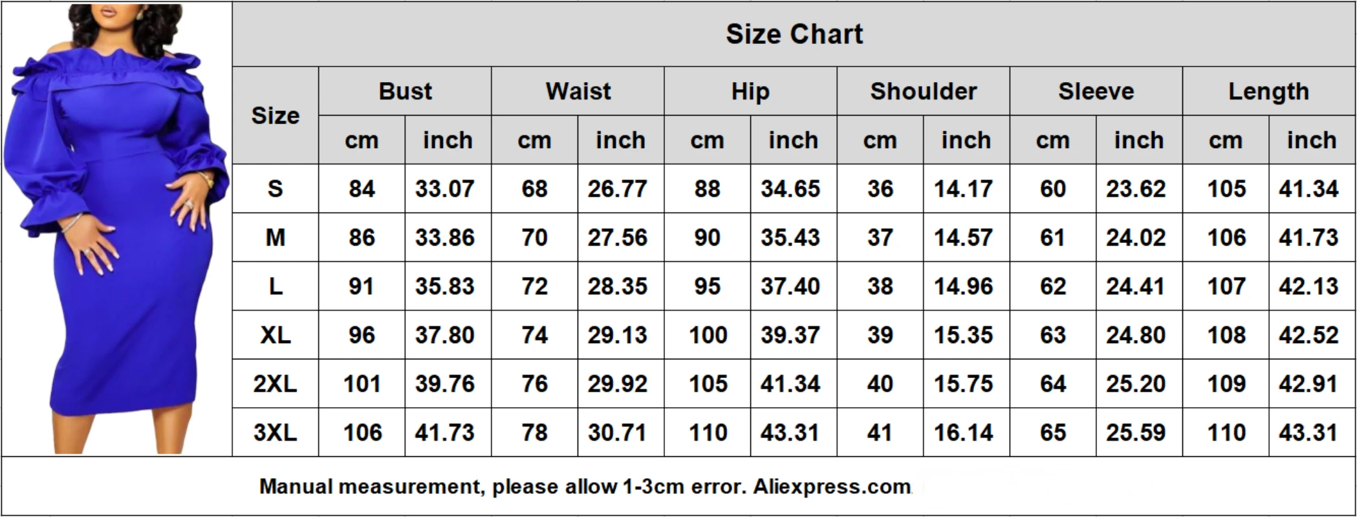
Task: Click the blue dress product image
Action: (116, 227)
